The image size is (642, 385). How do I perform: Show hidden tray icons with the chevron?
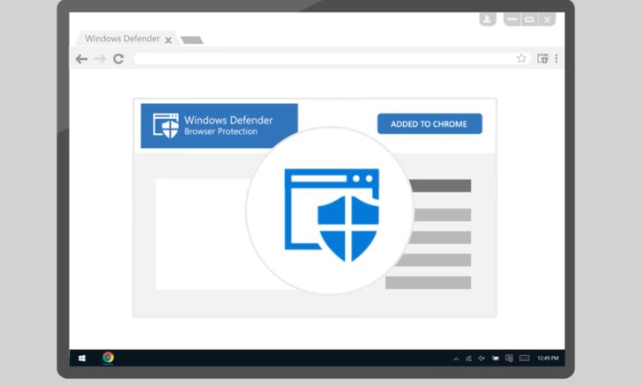[x=456, y=359]
